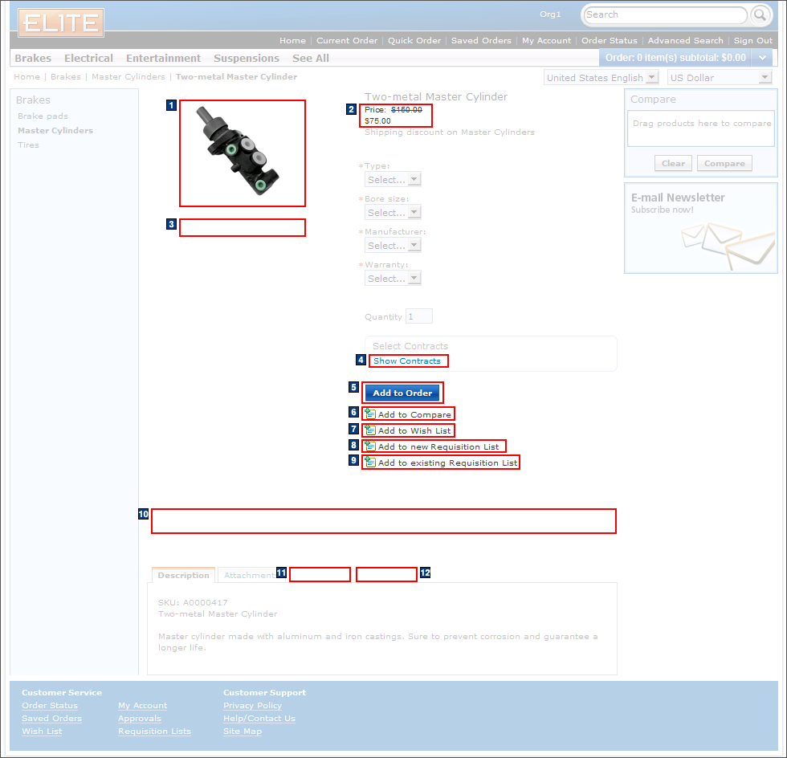
Task: Select Master Cylinders in sidebar
Action: coord(55,131)
